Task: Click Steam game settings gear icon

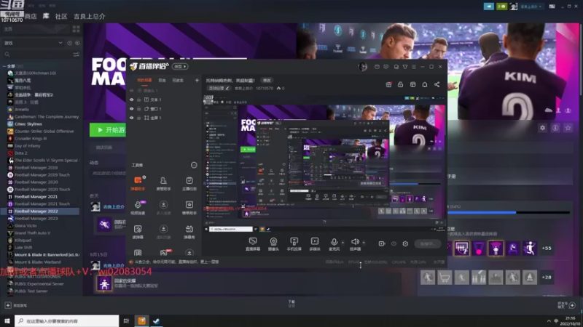Action: click(x=542, y=128)
